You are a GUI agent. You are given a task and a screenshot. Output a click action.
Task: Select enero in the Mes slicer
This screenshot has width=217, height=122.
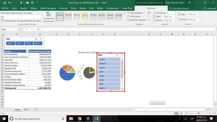tap(109, 60)
